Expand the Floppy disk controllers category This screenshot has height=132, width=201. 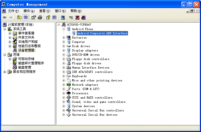pyautogui.click(x=64, y=59)
